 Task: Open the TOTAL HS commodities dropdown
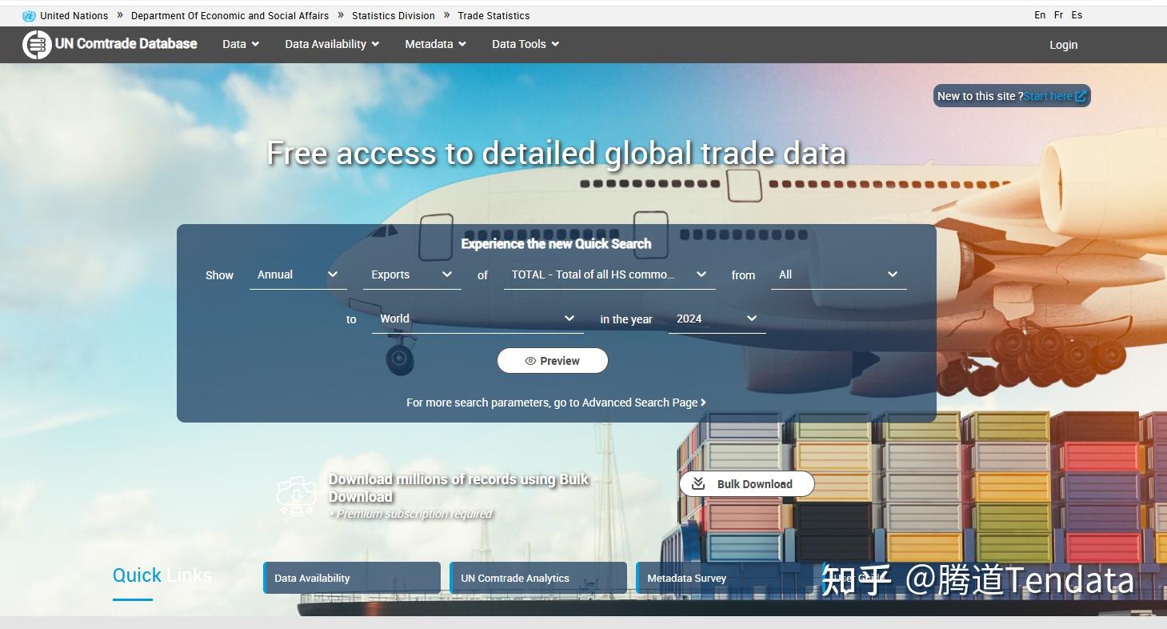pos(609,274)
